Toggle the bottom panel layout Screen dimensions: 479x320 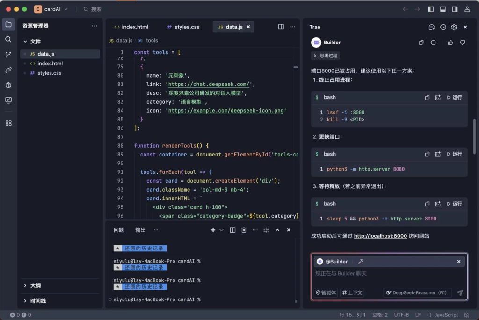click(443, 9)
